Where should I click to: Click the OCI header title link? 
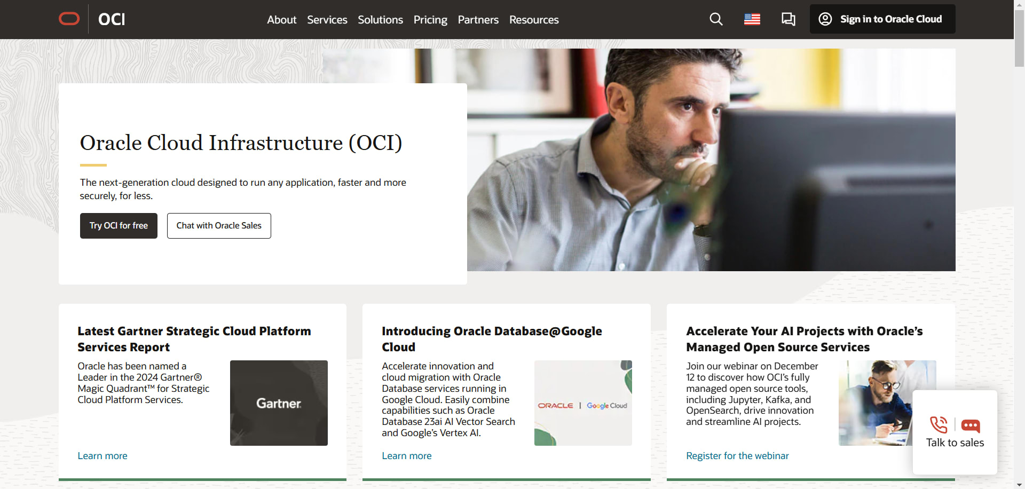[x=112, y=19]
